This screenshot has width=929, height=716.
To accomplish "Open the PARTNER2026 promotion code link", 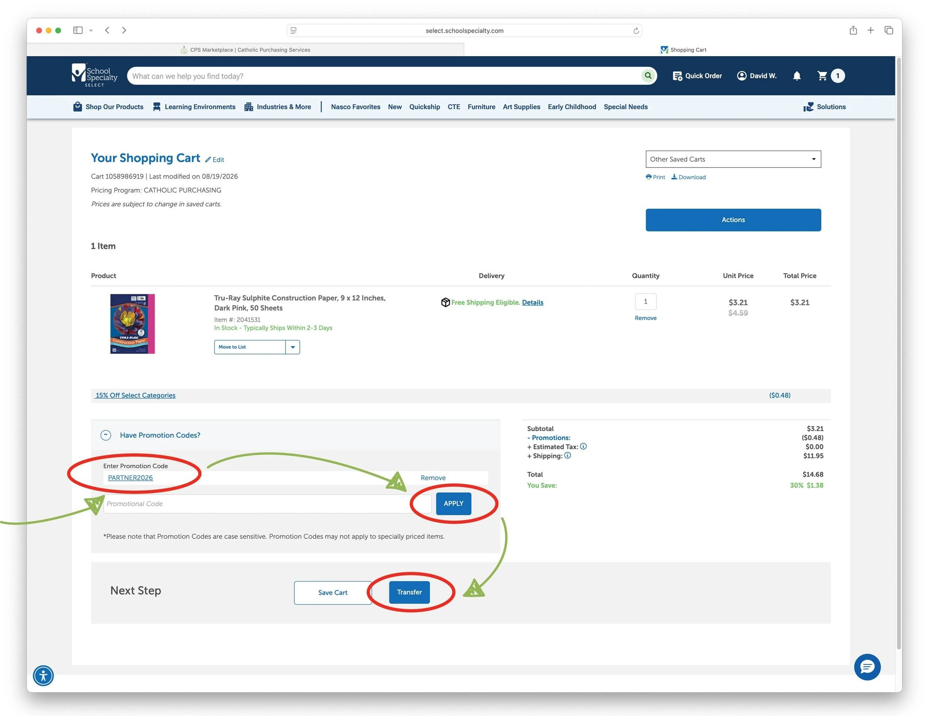I will coord(130,477).
